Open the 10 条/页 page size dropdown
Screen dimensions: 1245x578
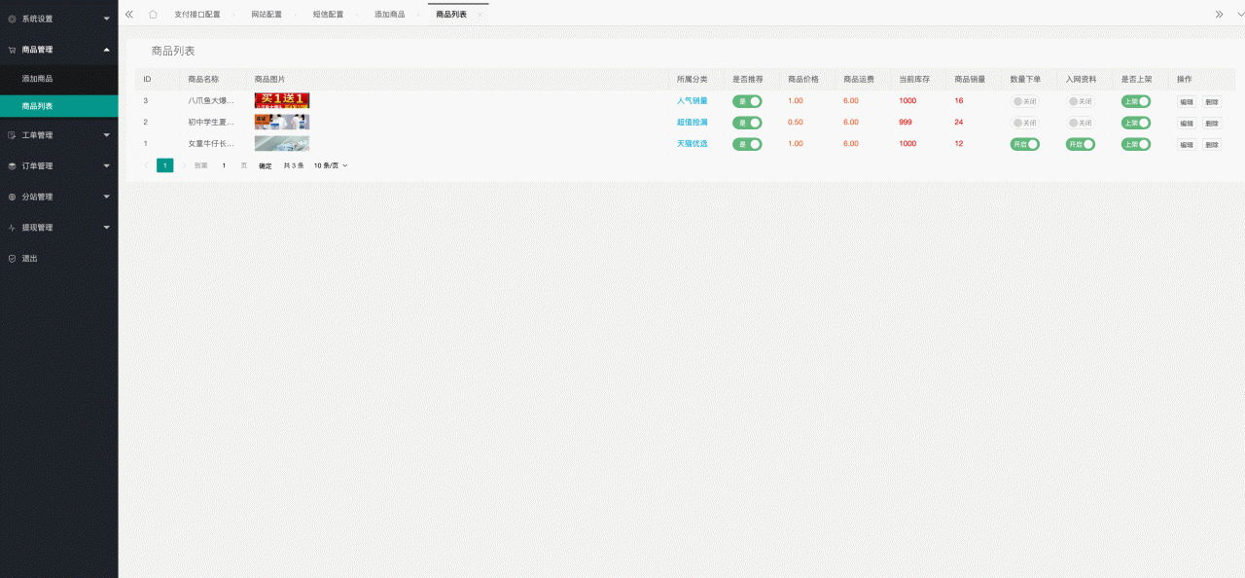[331, 165]
